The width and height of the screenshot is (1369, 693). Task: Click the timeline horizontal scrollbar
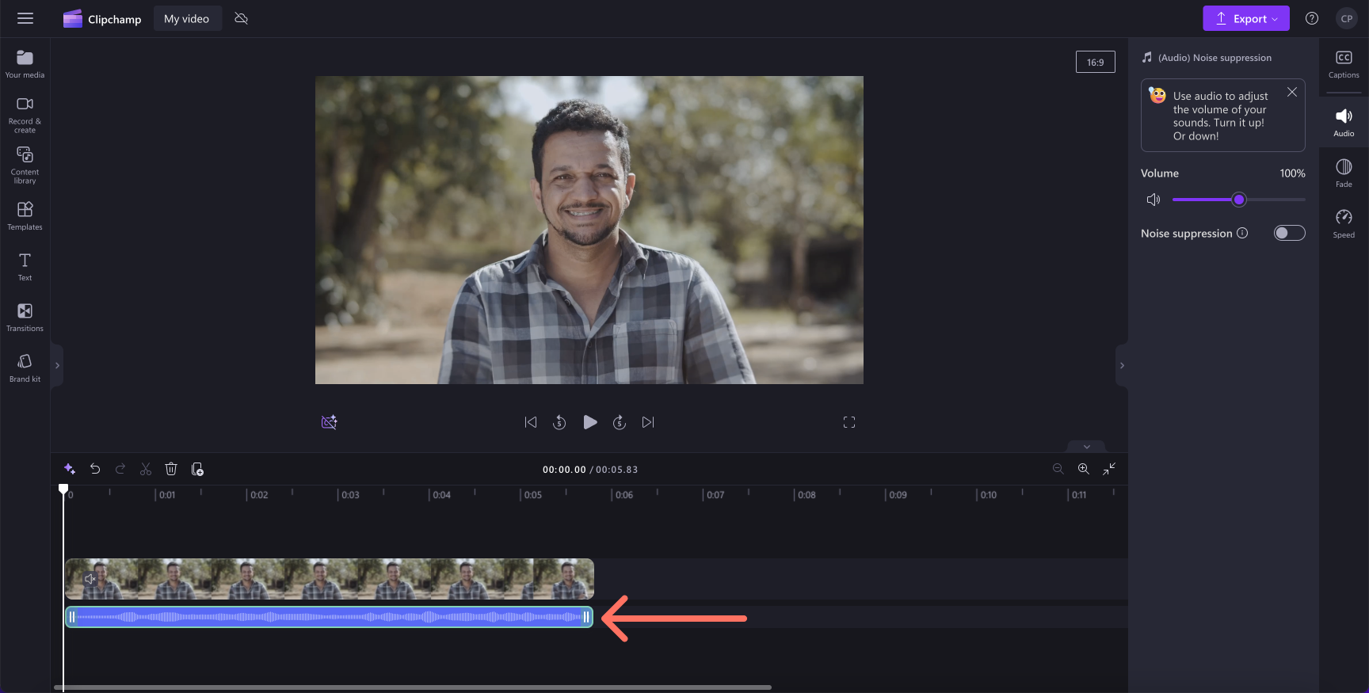click(412, 687)
